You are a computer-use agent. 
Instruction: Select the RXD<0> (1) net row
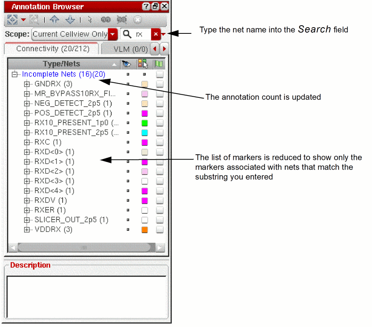tap(54, 152)
